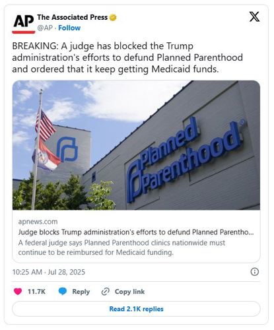Viewport: 274px width, 330px height.
Task: Open the info circle icon
Action: coord(255,272)
